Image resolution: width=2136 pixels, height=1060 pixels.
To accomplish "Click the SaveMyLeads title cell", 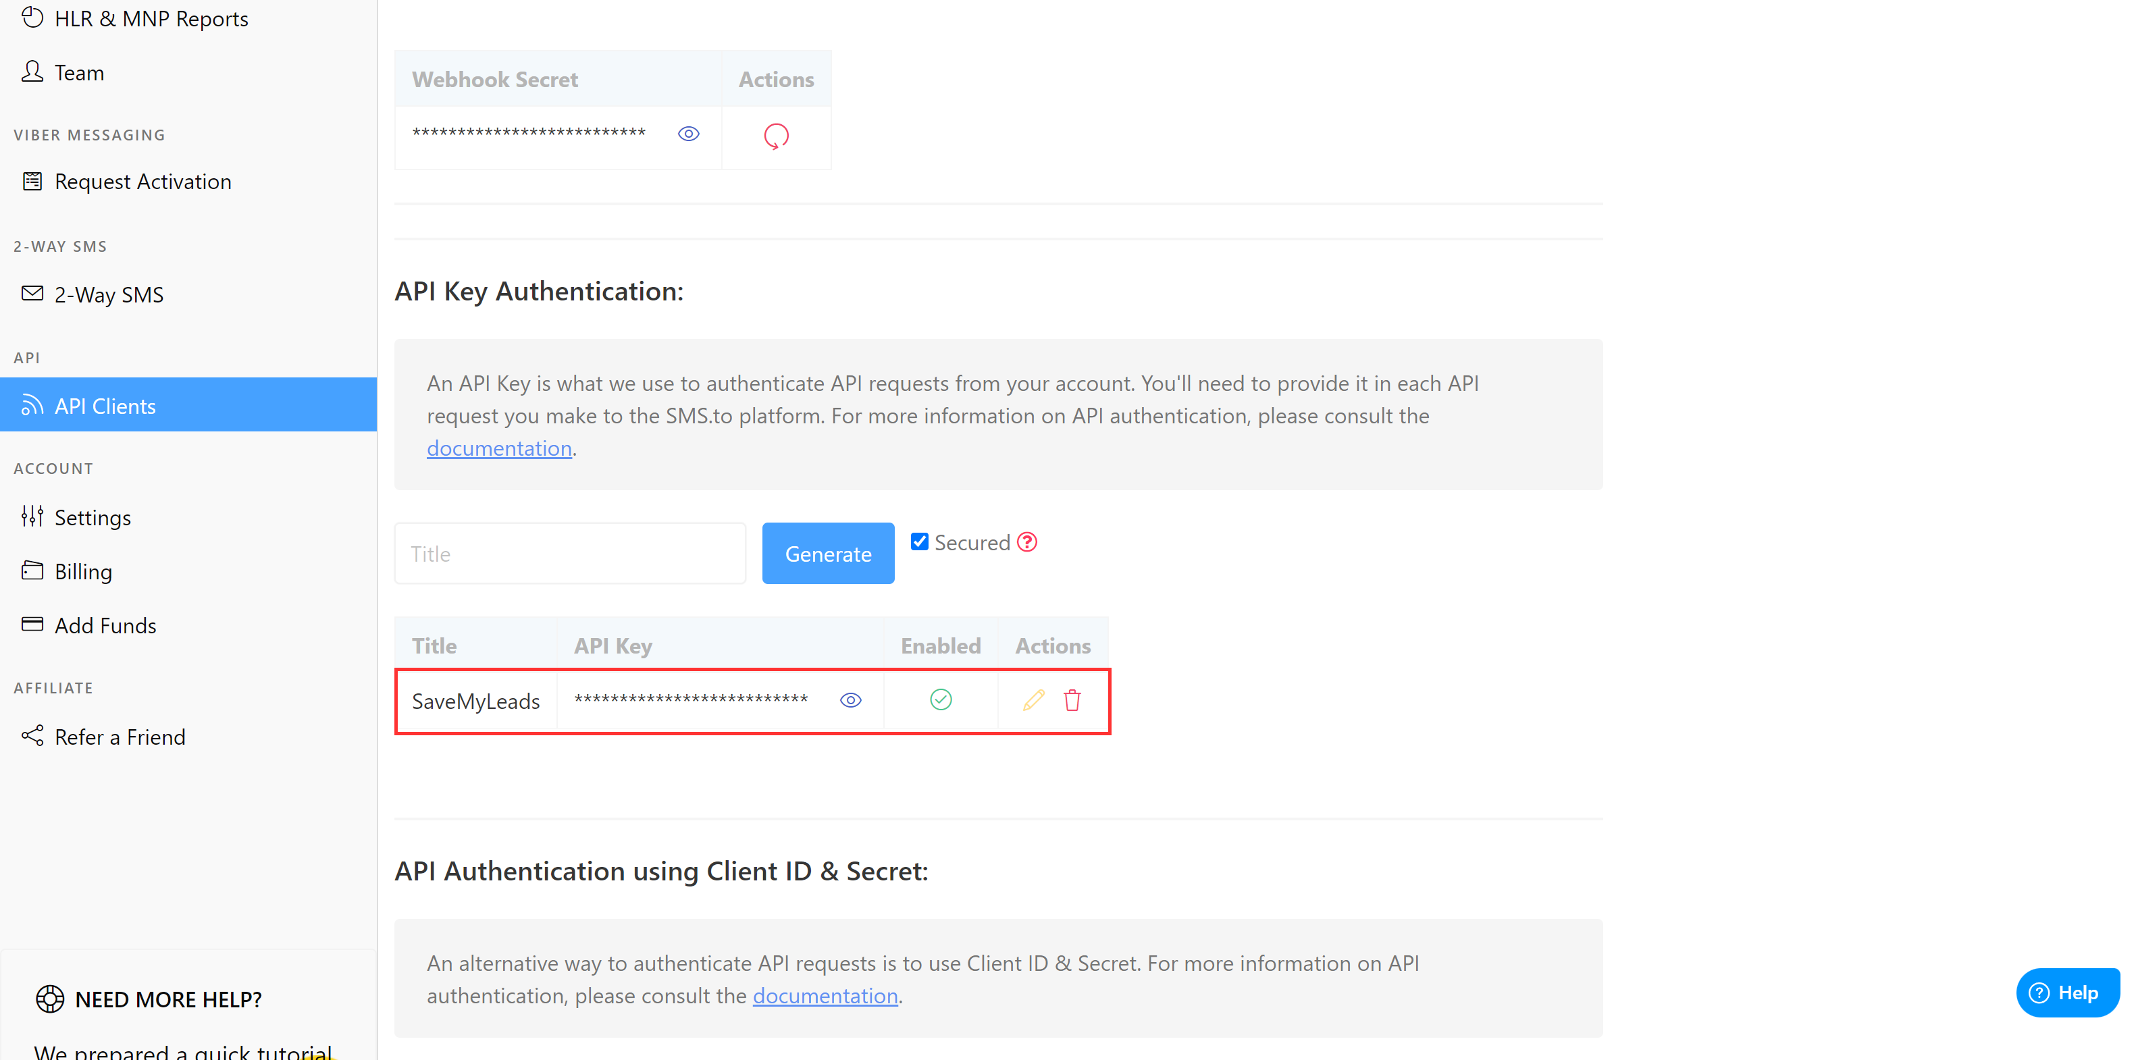I will point(476,701).
